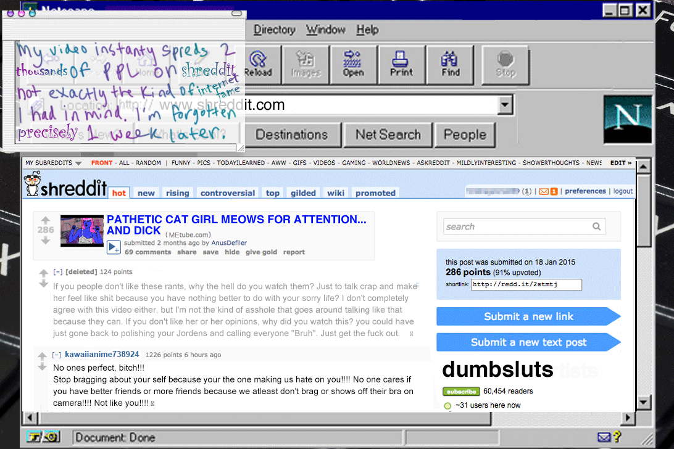
Task: Open the preferences link
Action: point(585,191)
